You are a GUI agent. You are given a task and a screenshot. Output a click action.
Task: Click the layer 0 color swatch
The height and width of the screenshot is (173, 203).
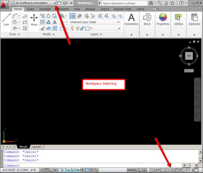(87, 28)
